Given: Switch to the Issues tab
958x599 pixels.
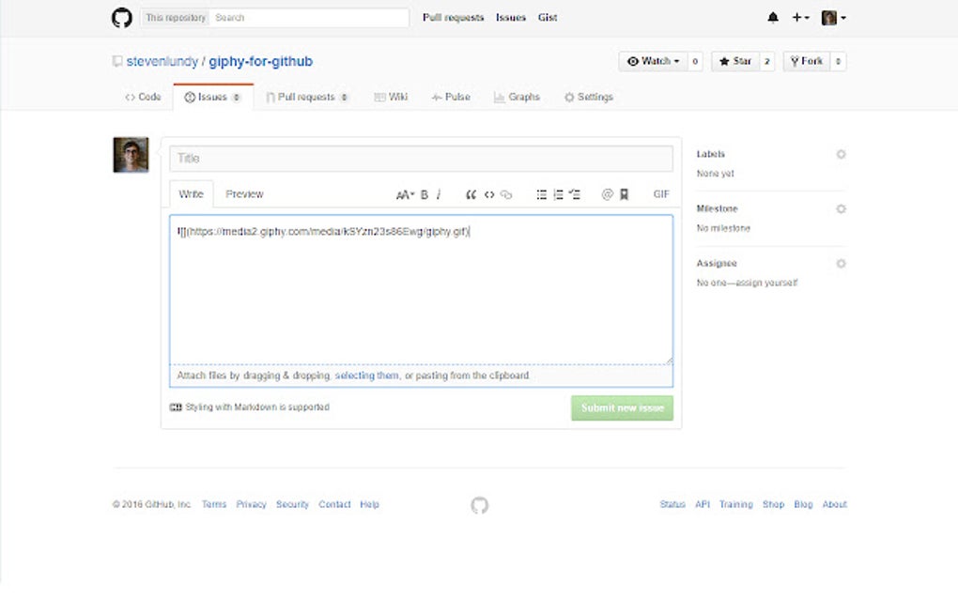Looking at the screenshot, I should point(213,97).
